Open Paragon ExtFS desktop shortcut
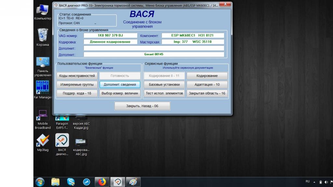This screenshot has height=187, width=333. (62, 122)
